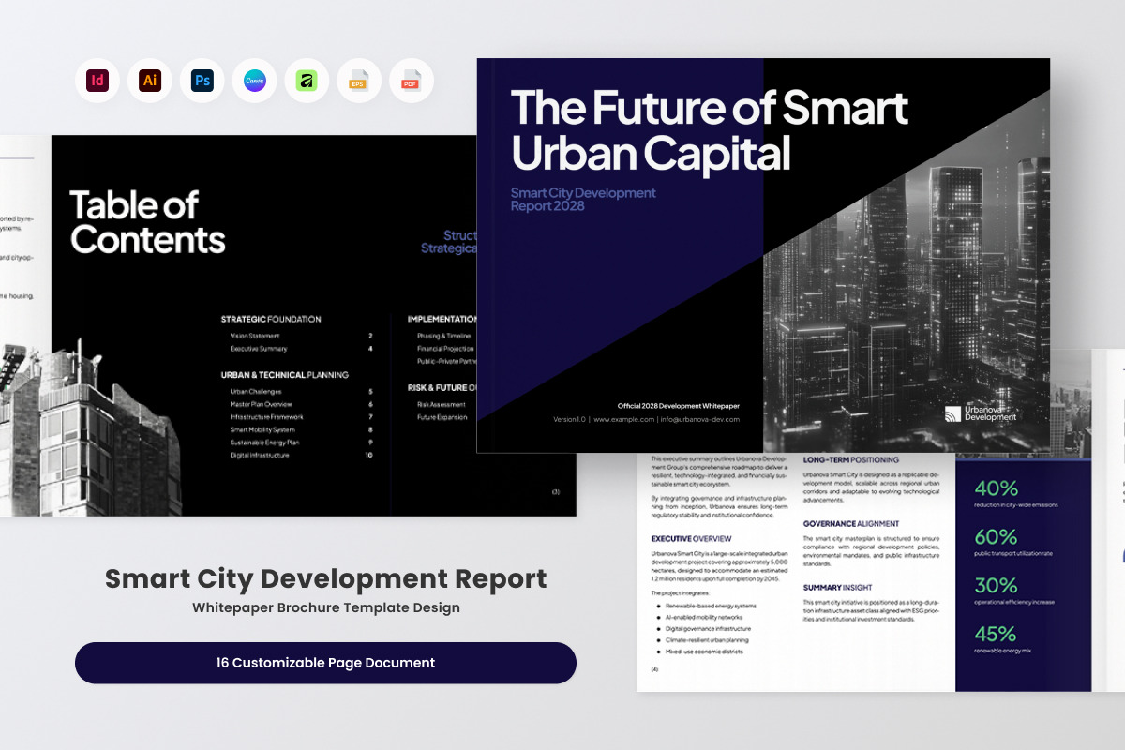Select the green Affinity icon

point(307,81)
